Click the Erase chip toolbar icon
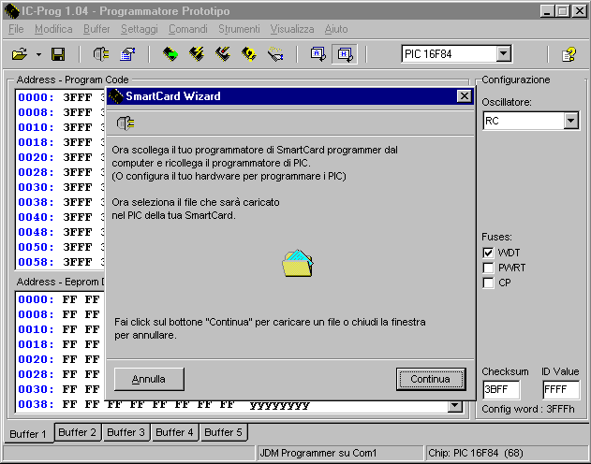Image resolution: width=591 pixels, height=464 pixels. point(223,54)
